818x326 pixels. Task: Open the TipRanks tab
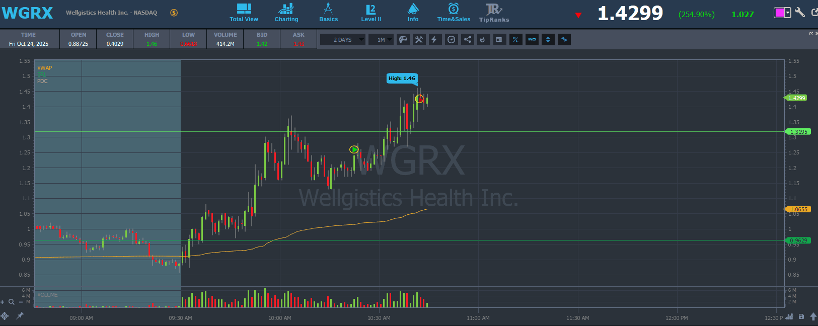pyautogui.click(x=494, y=13)
